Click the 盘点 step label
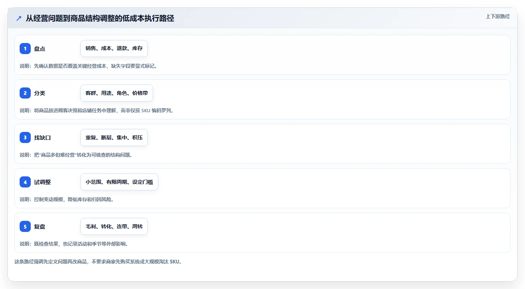Viewport: 525px width, 289px height. pos(40,49)
